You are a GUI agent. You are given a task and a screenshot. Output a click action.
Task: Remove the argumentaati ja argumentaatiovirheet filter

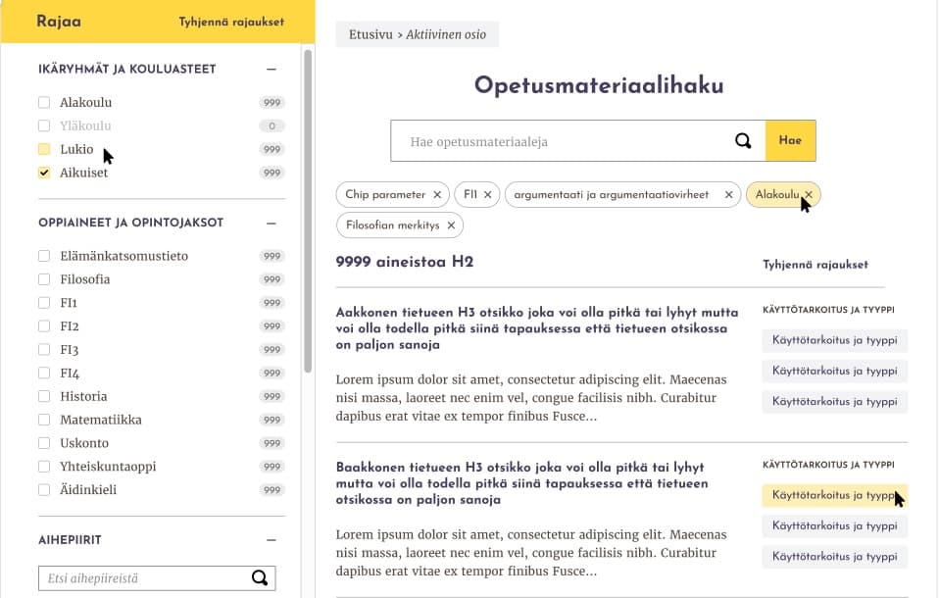tap(728, 194)
